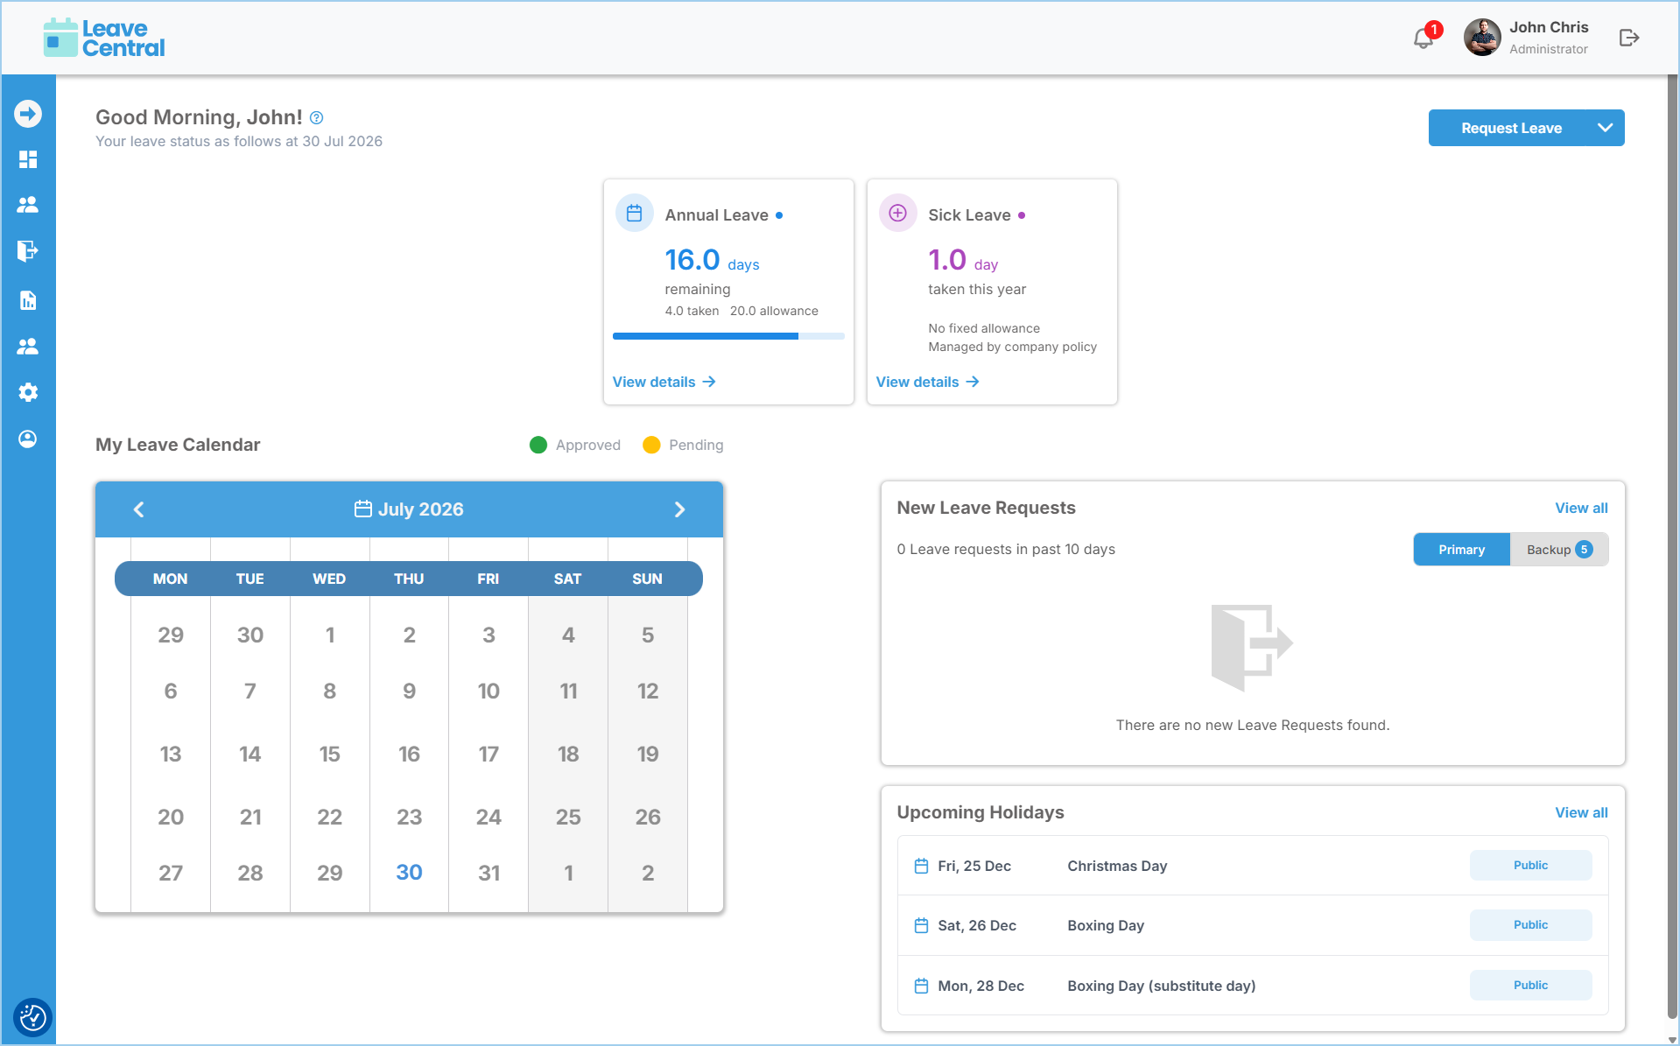This screenshot has height=1046, width=1680.
Task: View details of Annual Leave
Action: [x=664, y=382]
